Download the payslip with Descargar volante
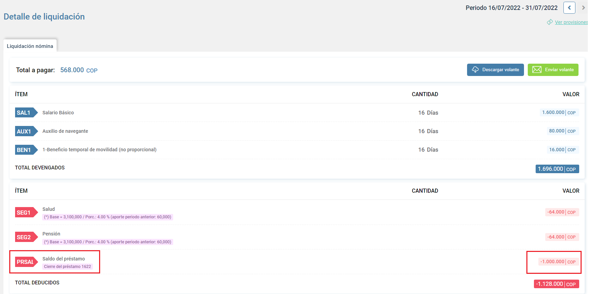The height and width of the screenshot is (294, 596). click(495, 70)
